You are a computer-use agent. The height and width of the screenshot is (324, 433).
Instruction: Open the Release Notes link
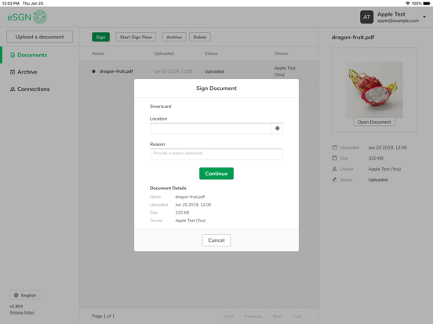22,312
